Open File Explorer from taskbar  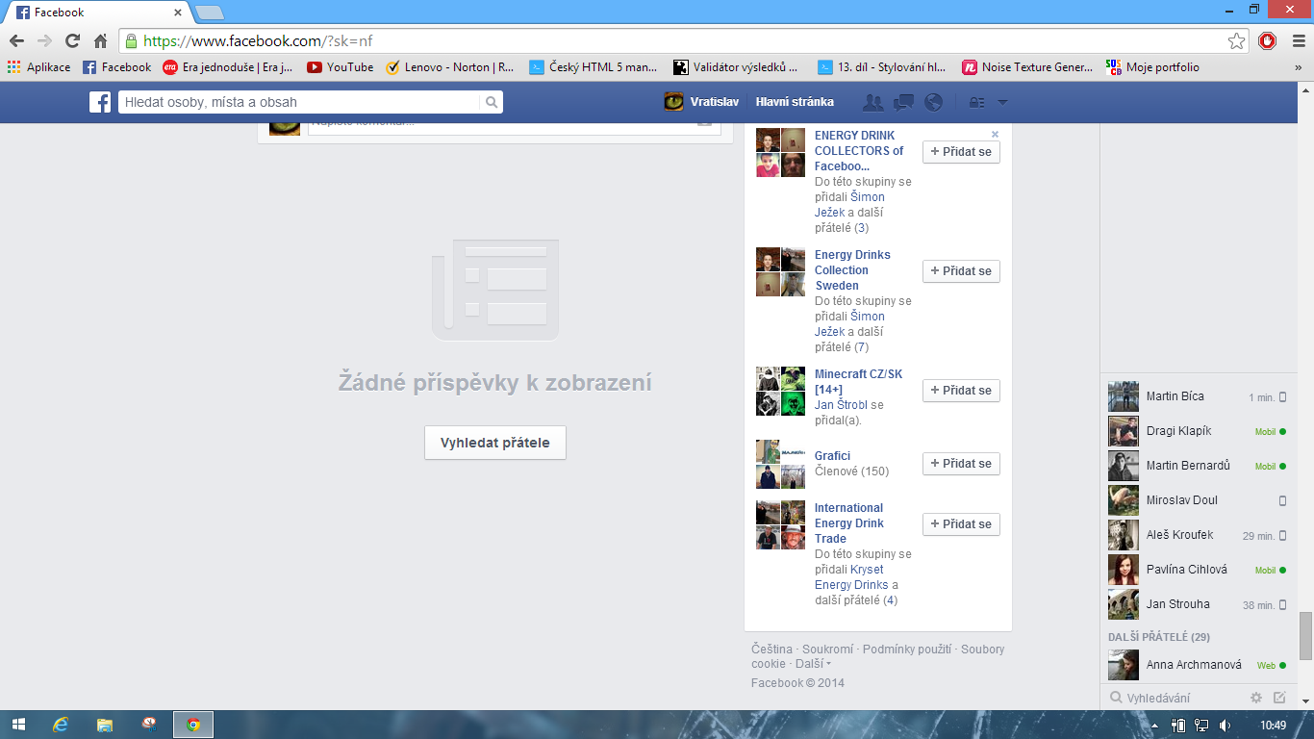pyautogui.click(x=105, y=725)
